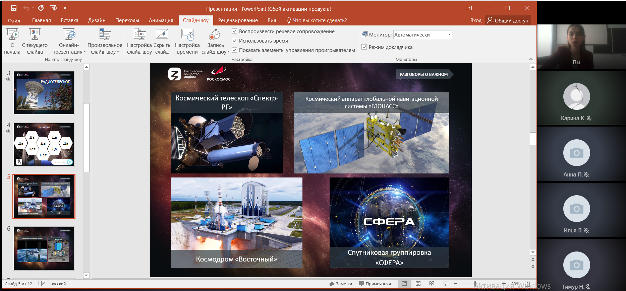Click the zoom slider handle
Screen dimensions: 626x291
pyautogui.click(x=475, y=284)
